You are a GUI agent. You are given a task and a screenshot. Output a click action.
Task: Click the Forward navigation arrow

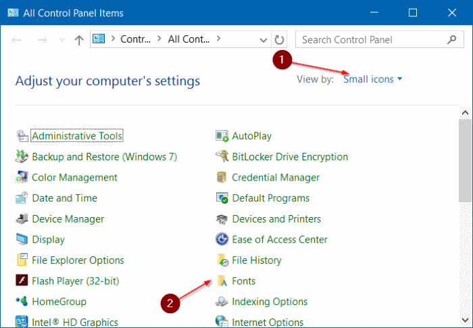(x=42, y=40)
